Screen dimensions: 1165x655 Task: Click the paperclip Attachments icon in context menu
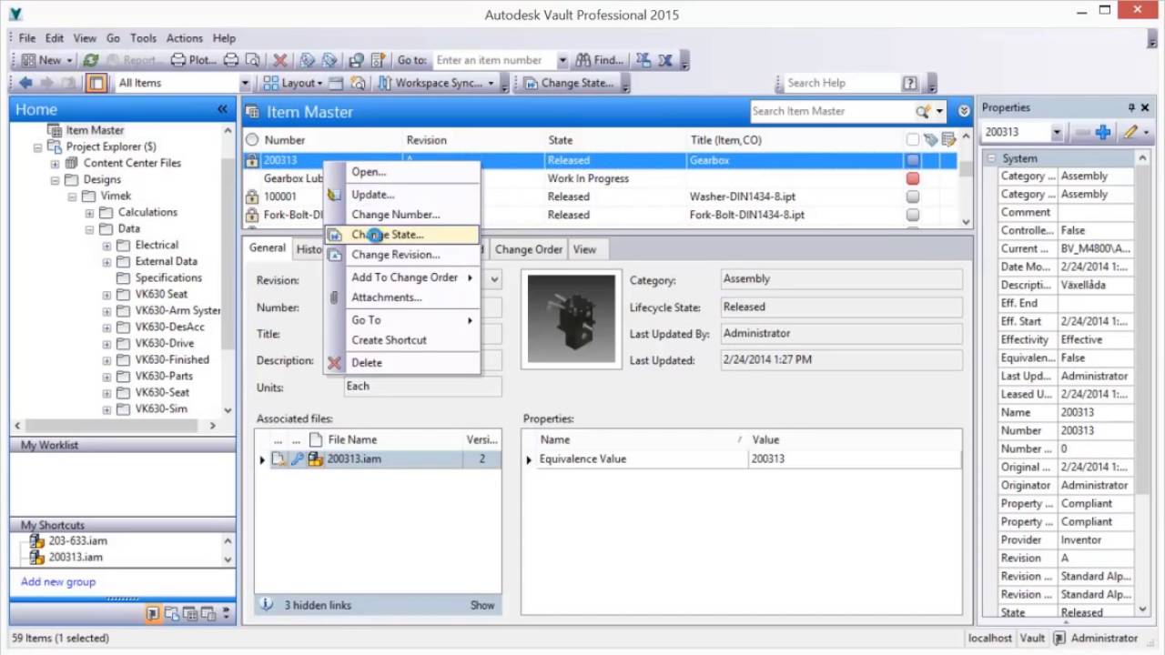click(x=334, y=297)
